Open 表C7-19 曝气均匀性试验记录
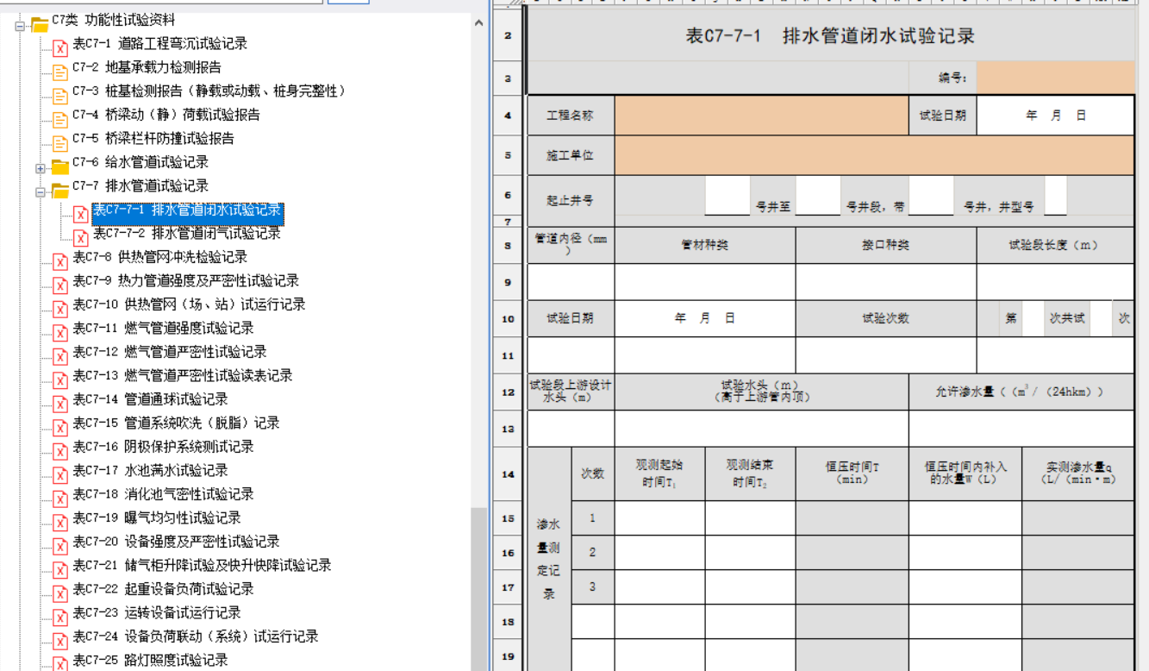Viewport: 1149px width, 671px height. click(157, 517)
